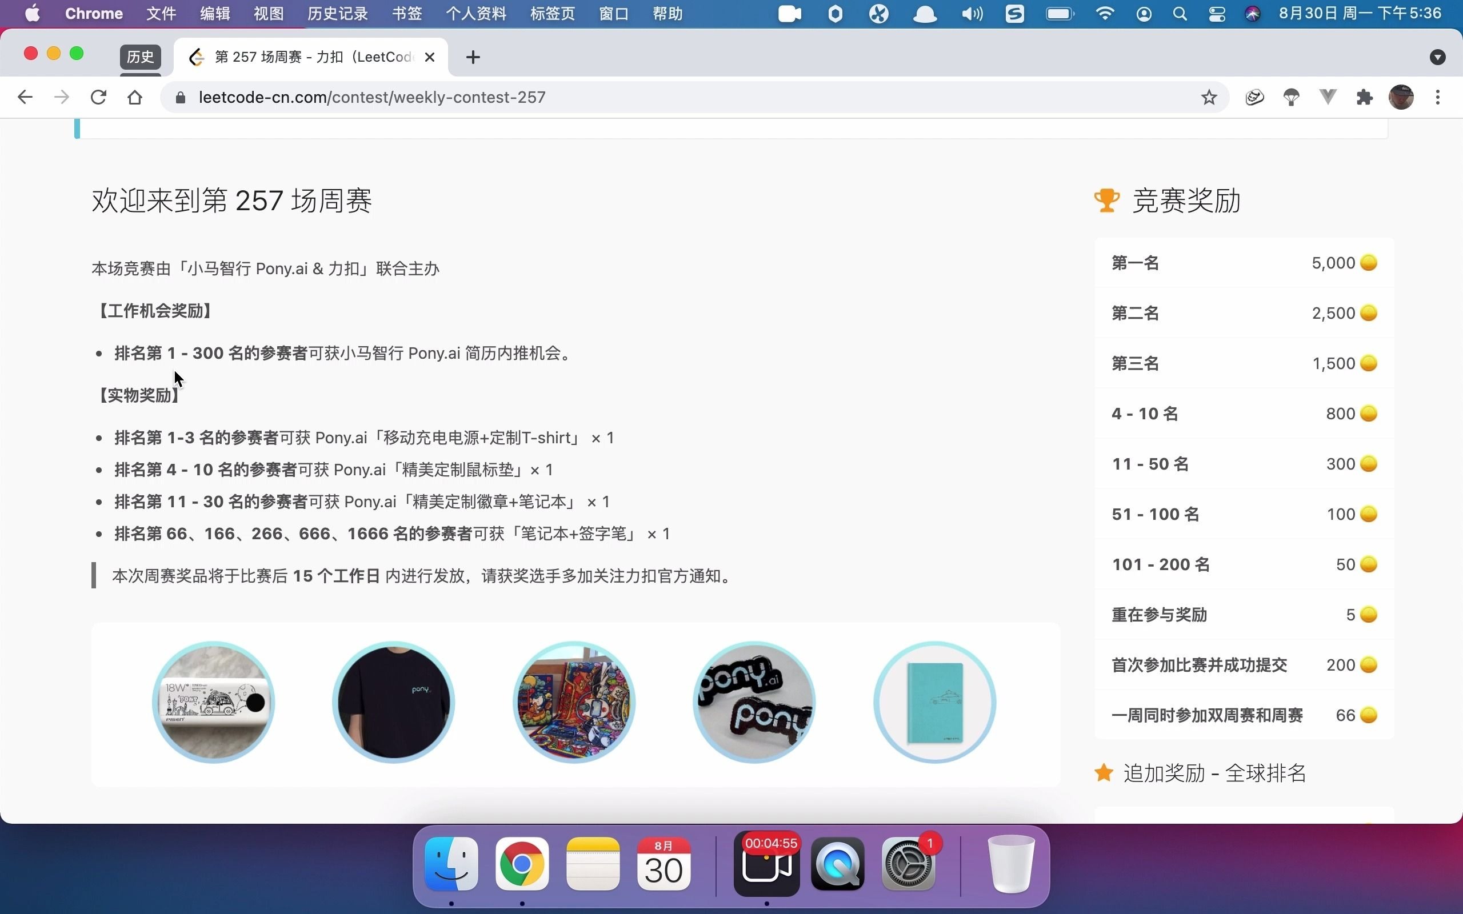Click the cloud icon in menu bar
Viewport: 1463px width, 914px height.
pyautogui.click(x=924, y=13)
